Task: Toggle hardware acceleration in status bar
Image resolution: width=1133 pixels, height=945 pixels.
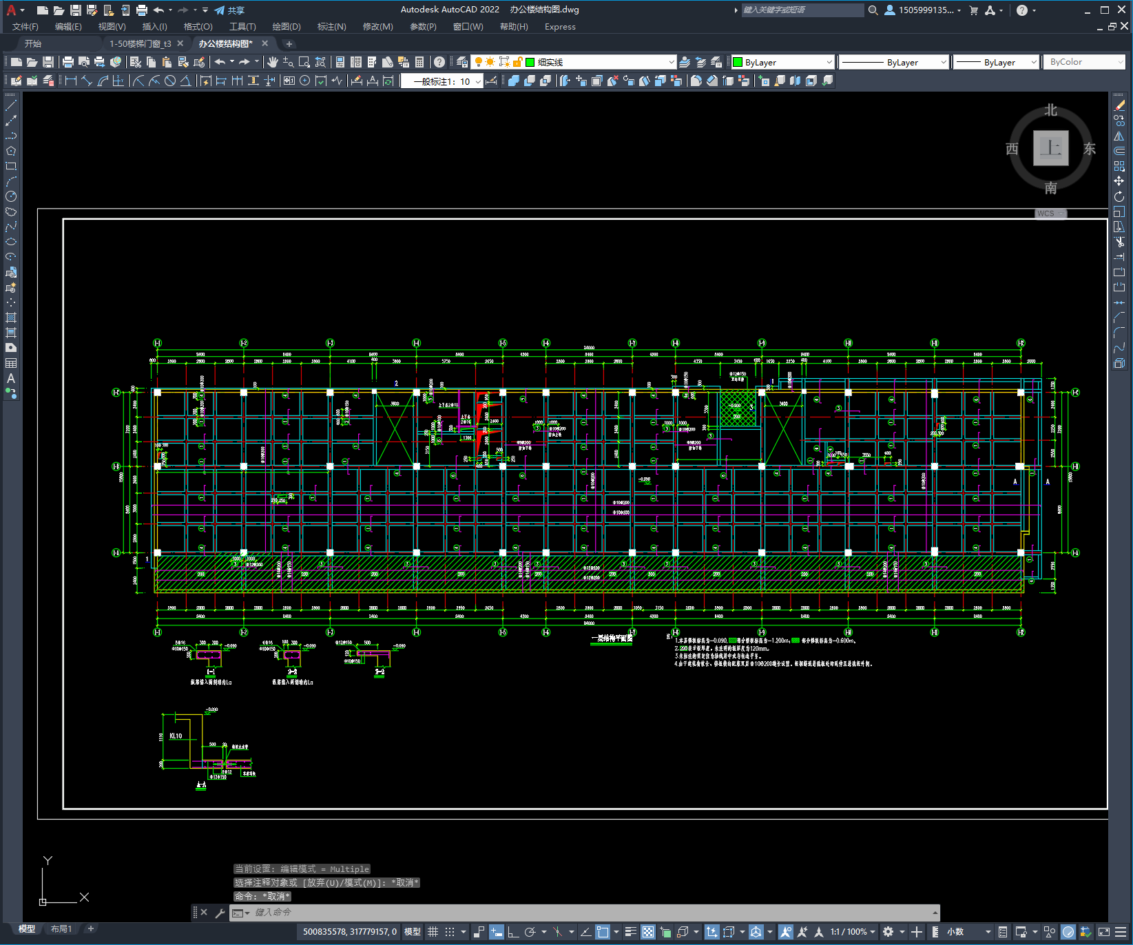Action: click(1068, 932)
